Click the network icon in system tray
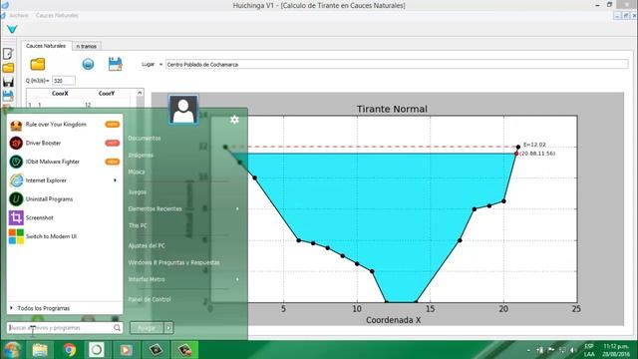The width and height of the screenshot is (638, 359). coord(562,350)
